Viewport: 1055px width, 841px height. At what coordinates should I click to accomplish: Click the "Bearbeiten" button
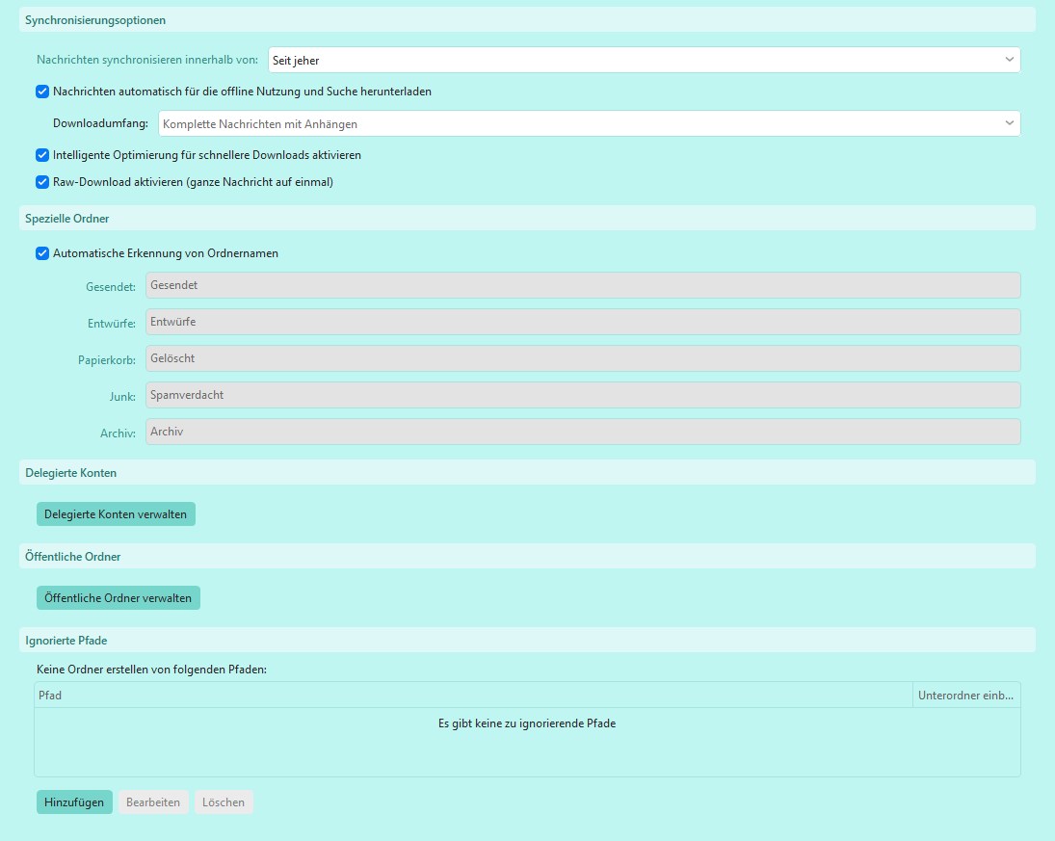(x=153, y=802)
